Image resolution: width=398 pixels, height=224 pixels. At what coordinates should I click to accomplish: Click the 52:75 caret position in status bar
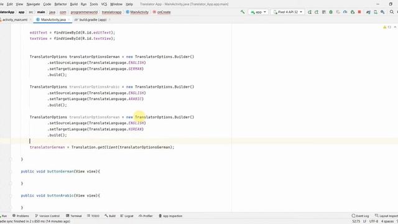tap(356, 222)
